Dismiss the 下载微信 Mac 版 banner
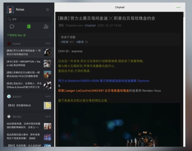 coord(50,35)
